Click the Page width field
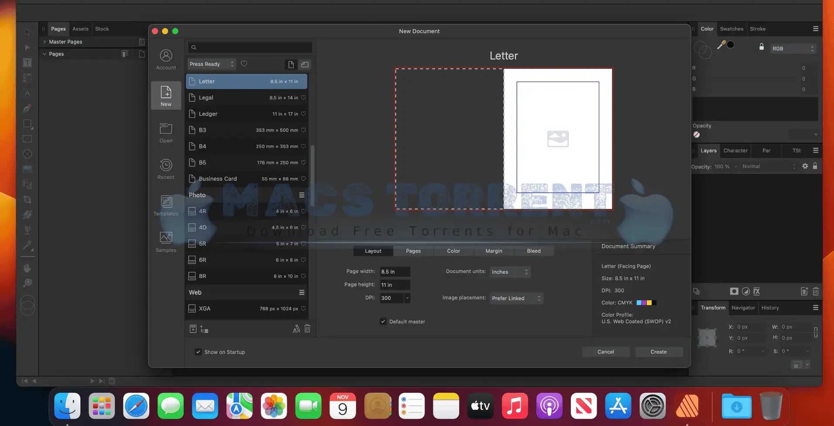Viewport: 834px width, 426px height. click(395, 271)
